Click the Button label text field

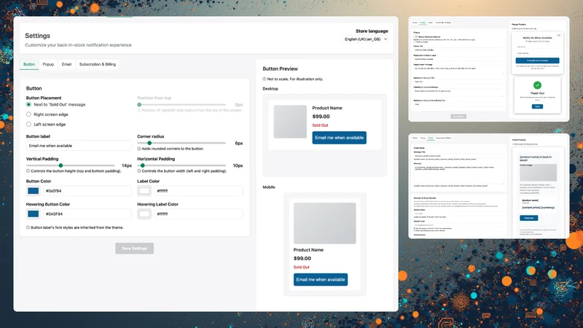[x=79, y=146]
